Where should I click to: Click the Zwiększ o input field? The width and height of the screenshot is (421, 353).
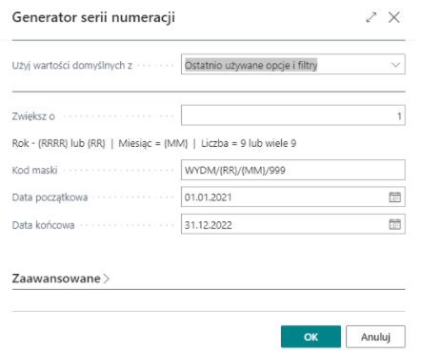click(x=293, y=115)
